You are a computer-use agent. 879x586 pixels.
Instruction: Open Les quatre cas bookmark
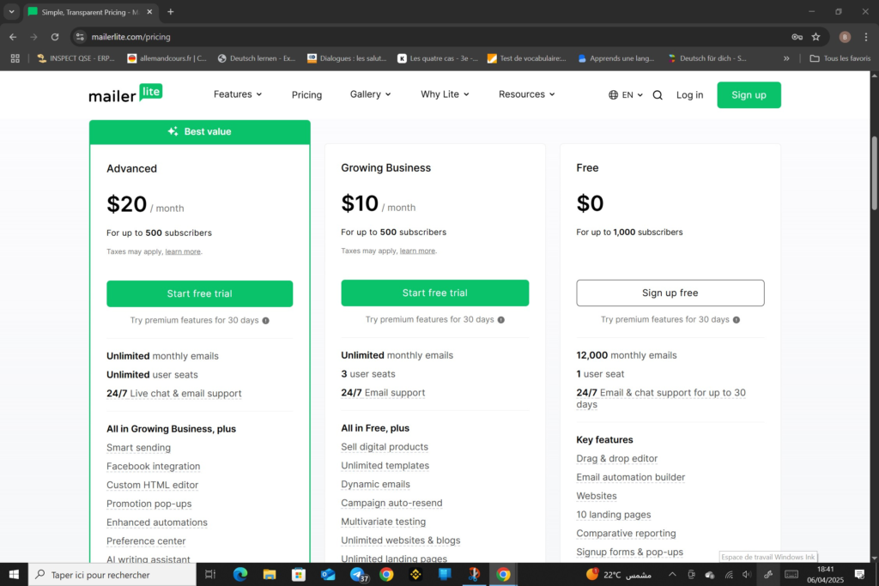point(438,58)
